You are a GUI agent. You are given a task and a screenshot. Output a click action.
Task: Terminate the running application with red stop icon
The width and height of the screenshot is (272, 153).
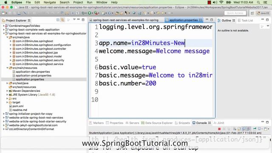(219, 129)
